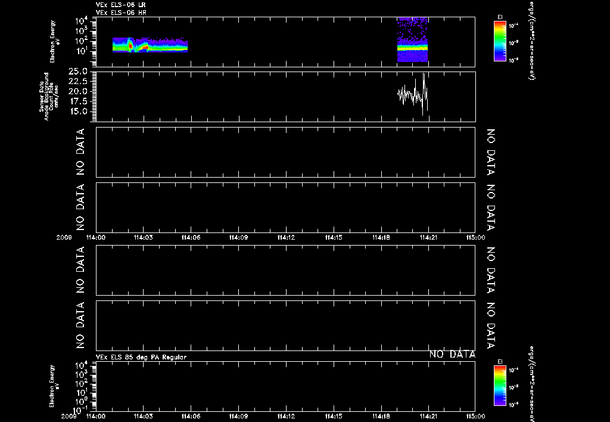Screen dimensions: 610x422
Task: Click the 114:15 label on the bottom time axis
Action: 334,417
